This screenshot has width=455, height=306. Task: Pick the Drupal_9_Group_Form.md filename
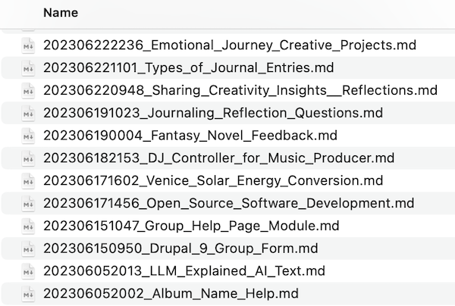tap(180, 248)
